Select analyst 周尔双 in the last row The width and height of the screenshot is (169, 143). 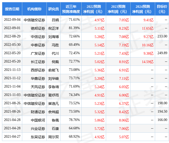pos(54,137)
